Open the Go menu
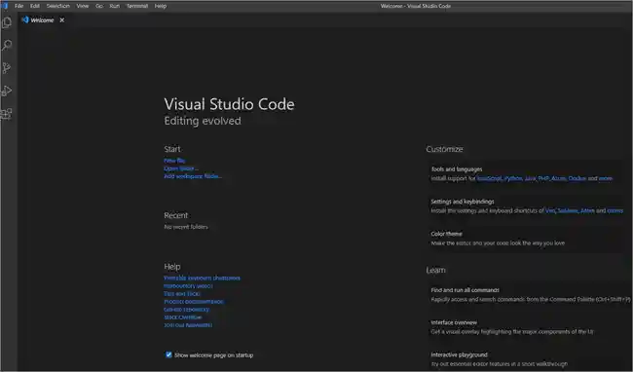Screen dimensions: 633x372 tap(99, 6)
